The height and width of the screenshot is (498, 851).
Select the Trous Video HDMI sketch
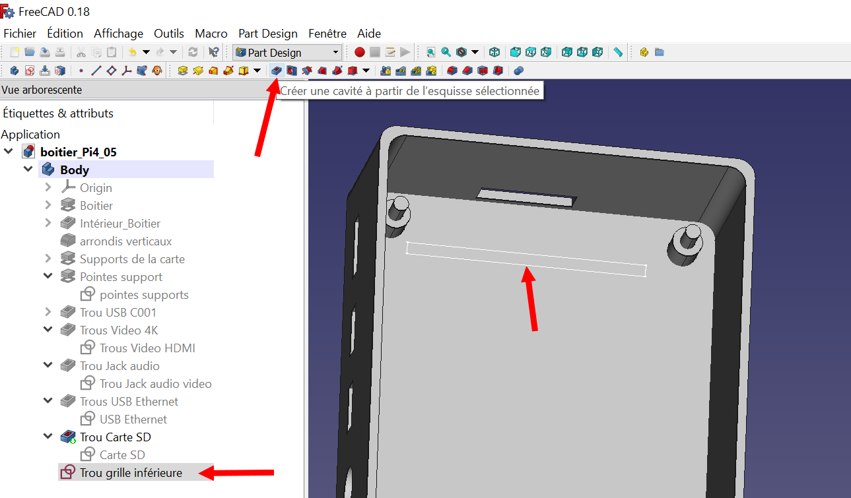[147, 348]
